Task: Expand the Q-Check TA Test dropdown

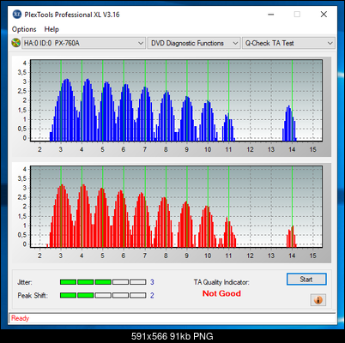Action: pos(288,43)
